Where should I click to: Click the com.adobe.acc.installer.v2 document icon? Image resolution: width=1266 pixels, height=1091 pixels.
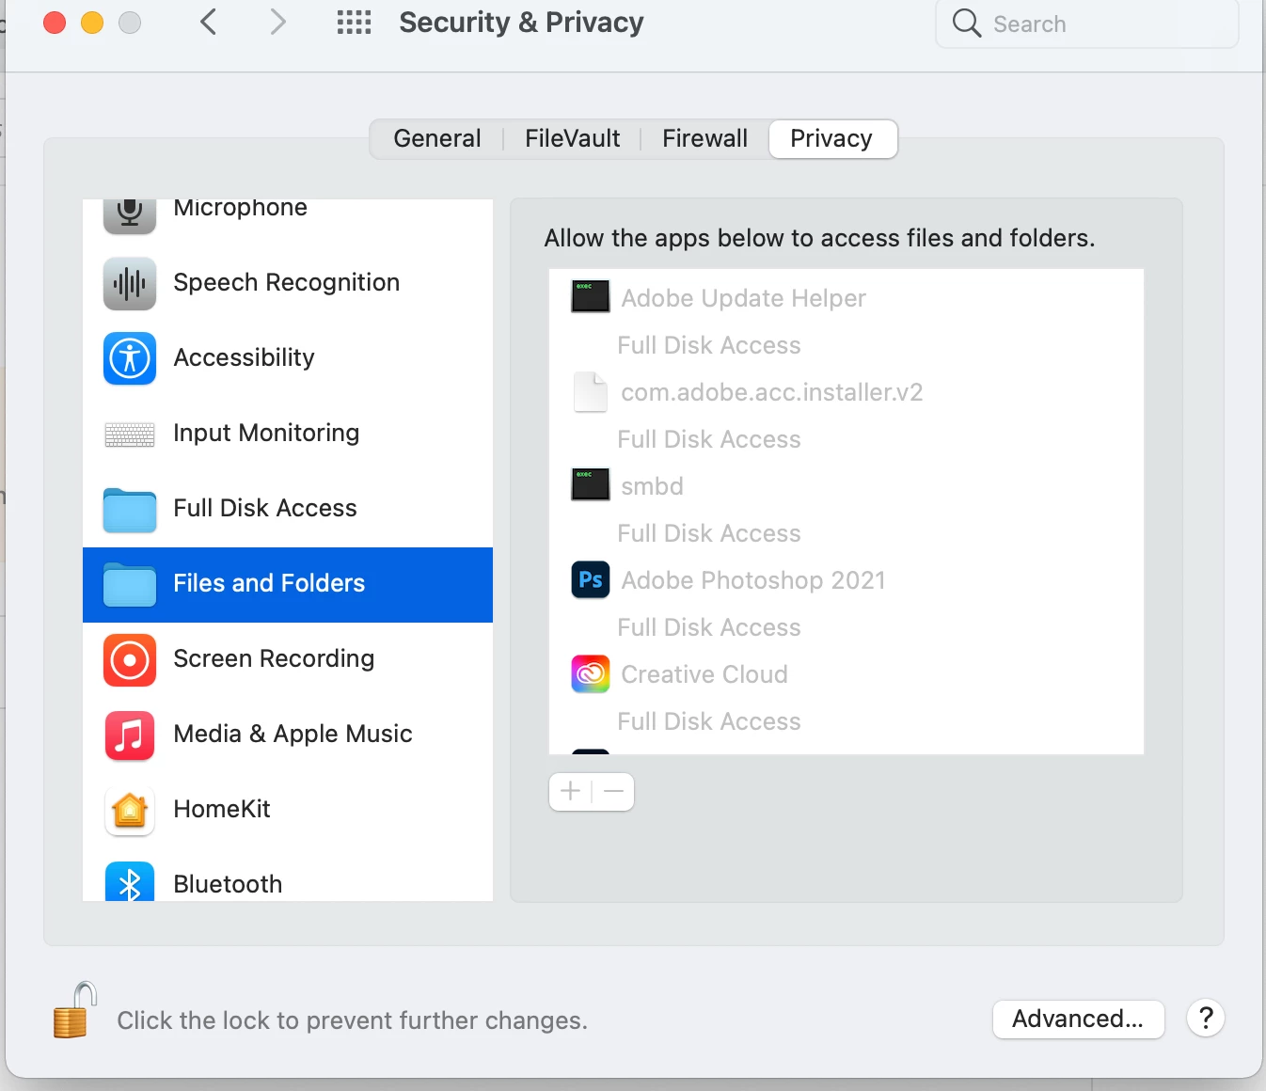point(591,391)
